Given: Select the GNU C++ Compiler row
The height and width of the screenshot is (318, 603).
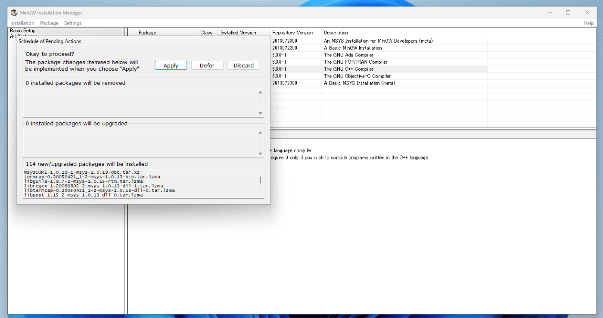Looking at the screenshot, I should (x=379, y=69).
